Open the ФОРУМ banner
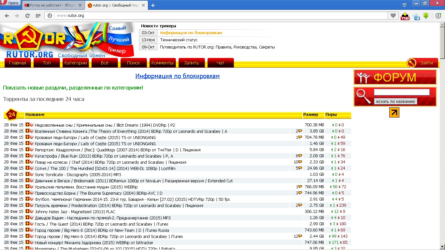The width and height of the screenshot is (445, 250). [395, 77]
